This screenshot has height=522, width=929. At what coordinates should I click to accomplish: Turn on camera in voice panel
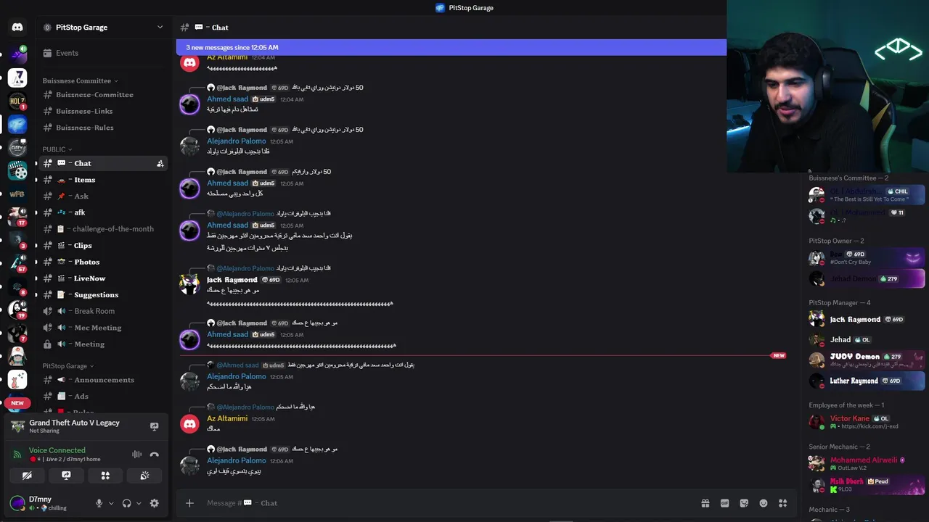click(x=27, y=476)
